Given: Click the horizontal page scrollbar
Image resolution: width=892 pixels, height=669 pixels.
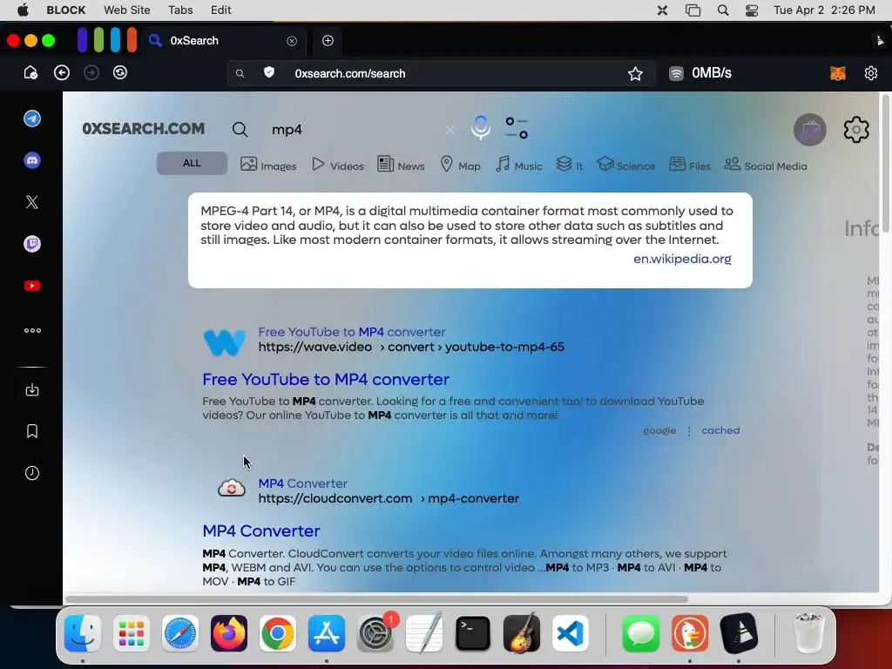Looking at the screenshot, I should (x=376, y=599).
